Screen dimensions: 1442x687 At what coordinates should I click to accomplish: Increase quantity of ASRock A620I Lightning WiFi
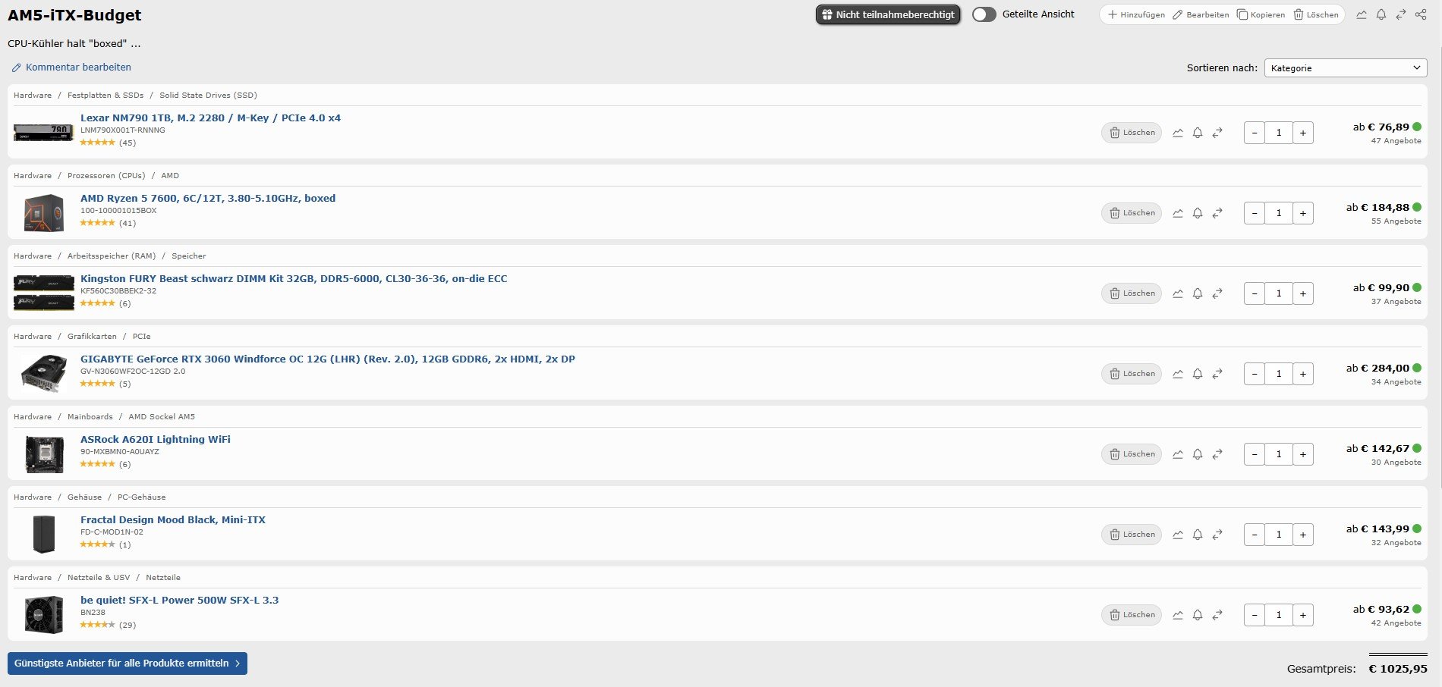(1303, 454)
